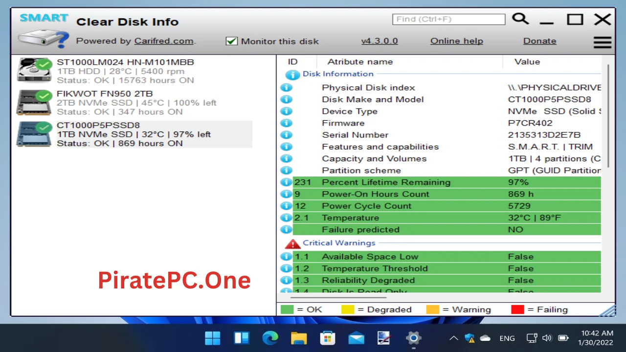Click info icon for Power Cycle Count
Viewport: 626px width, 352px height.
(x=286, y=206)
